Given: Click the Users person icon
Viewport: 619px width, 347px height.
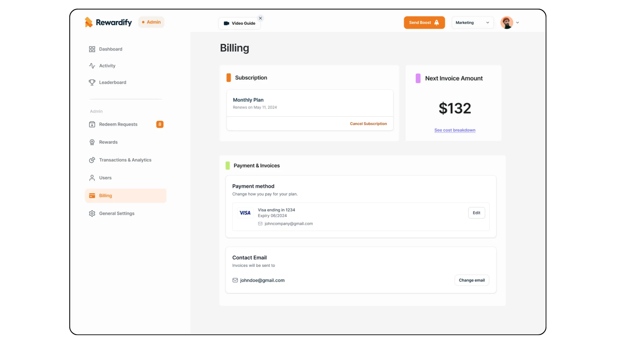Looking at the screenshot, I should click(x=92, y=178).
